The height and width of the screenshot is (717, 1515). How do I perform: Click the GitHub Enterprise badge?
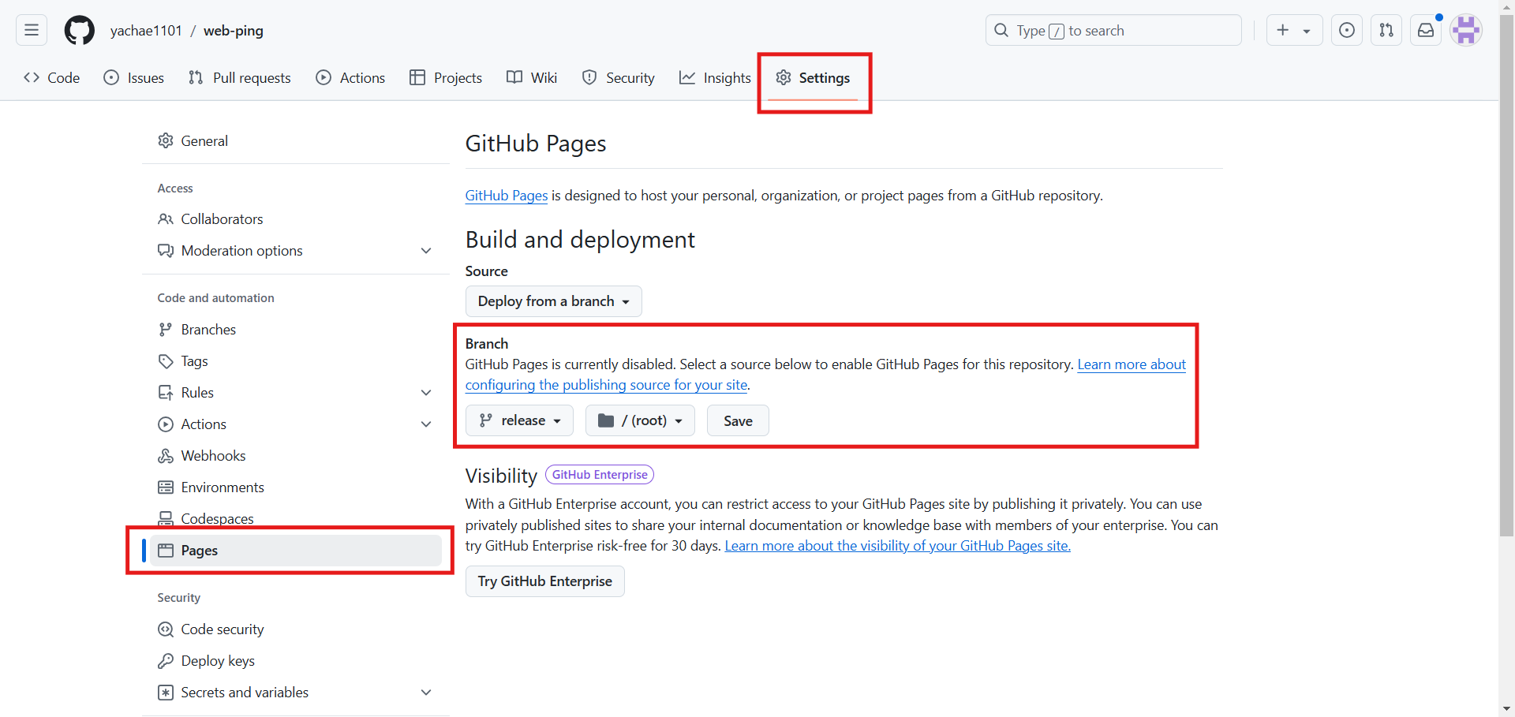(600, 475)
